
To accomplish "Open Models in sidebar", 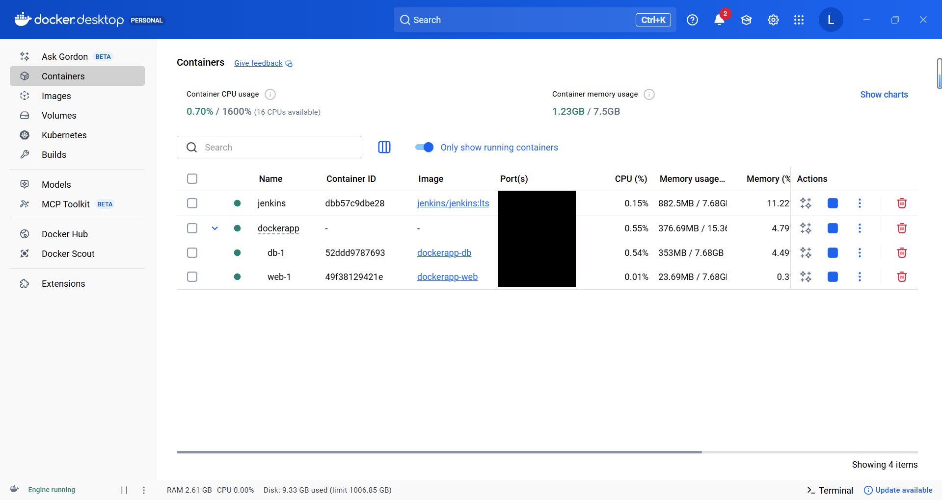I will click(x=77, y=184).
